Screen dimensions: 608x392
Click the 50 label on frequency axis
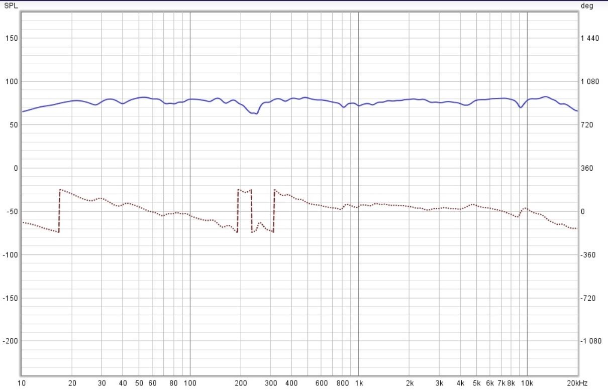tap(139, 383)
